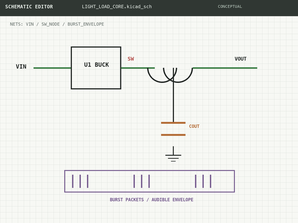
Task: Click the last burst packet group in waveform
Action: click(203, 181)
